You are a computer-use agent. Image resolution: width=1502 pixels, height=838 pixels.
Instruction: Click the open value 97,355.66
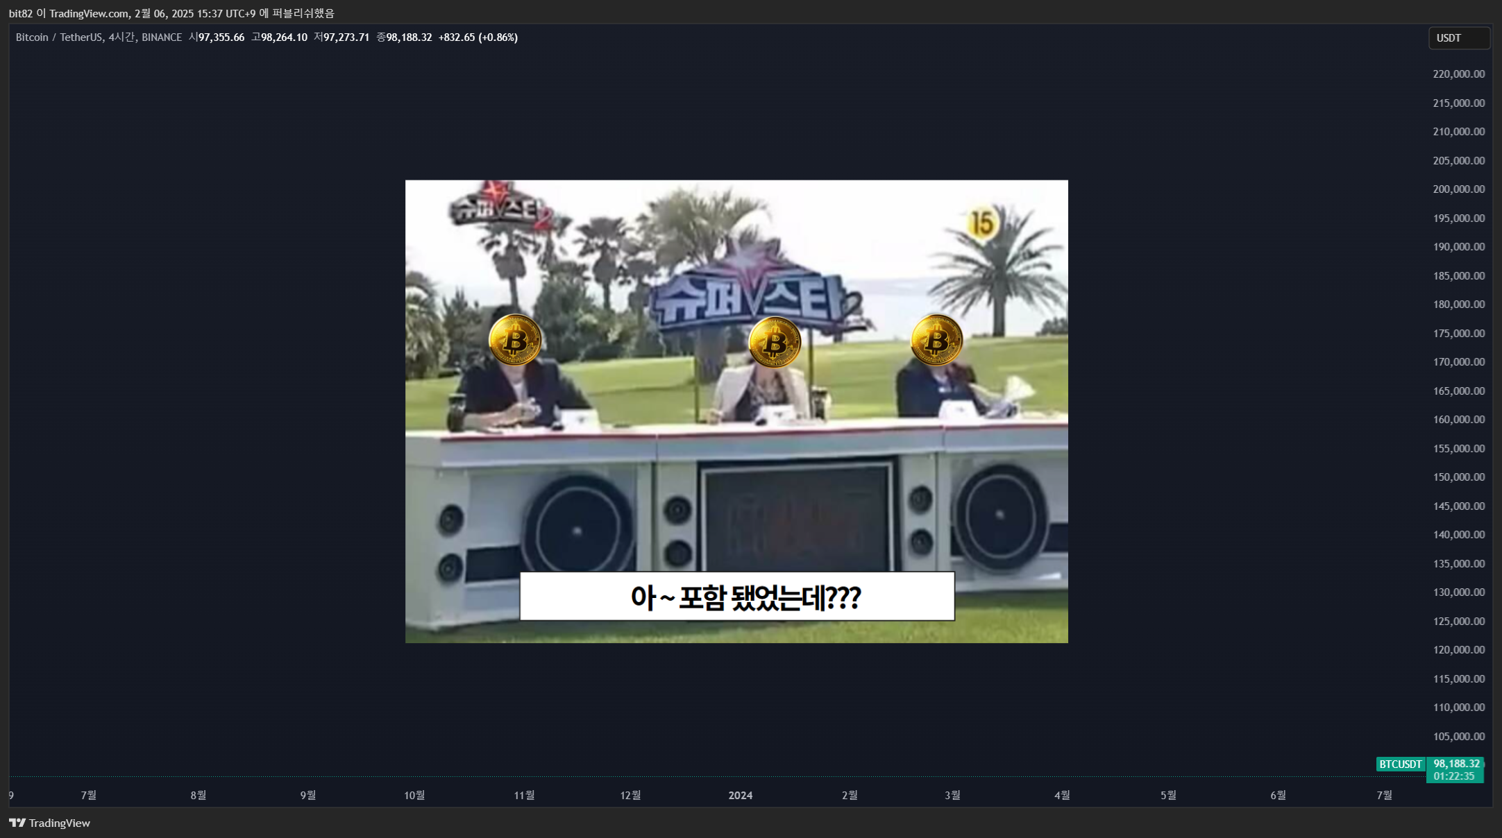point(221,37)
